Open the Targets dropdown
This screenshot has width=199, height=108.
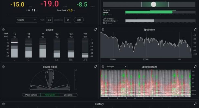pyautogui.click(x=26, y=20)
